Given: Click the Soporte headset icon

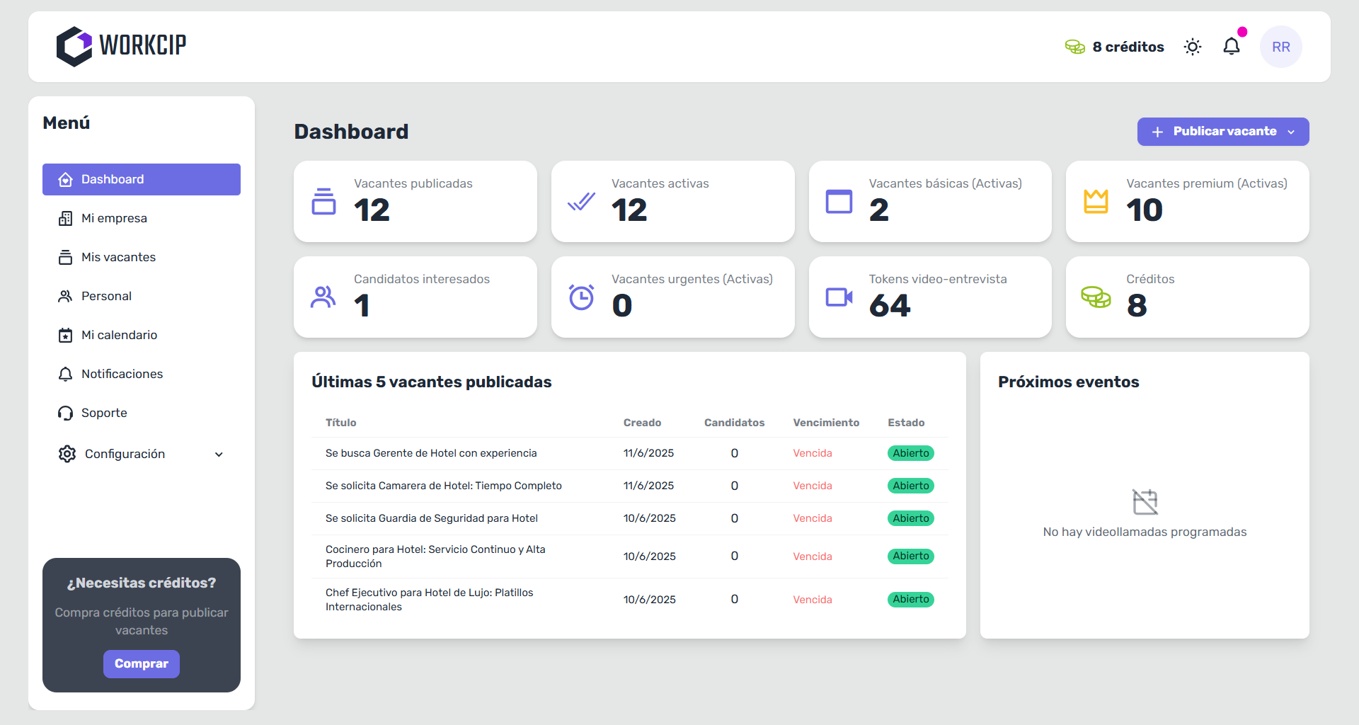Looking at the screenshot, I should [65, 413].
